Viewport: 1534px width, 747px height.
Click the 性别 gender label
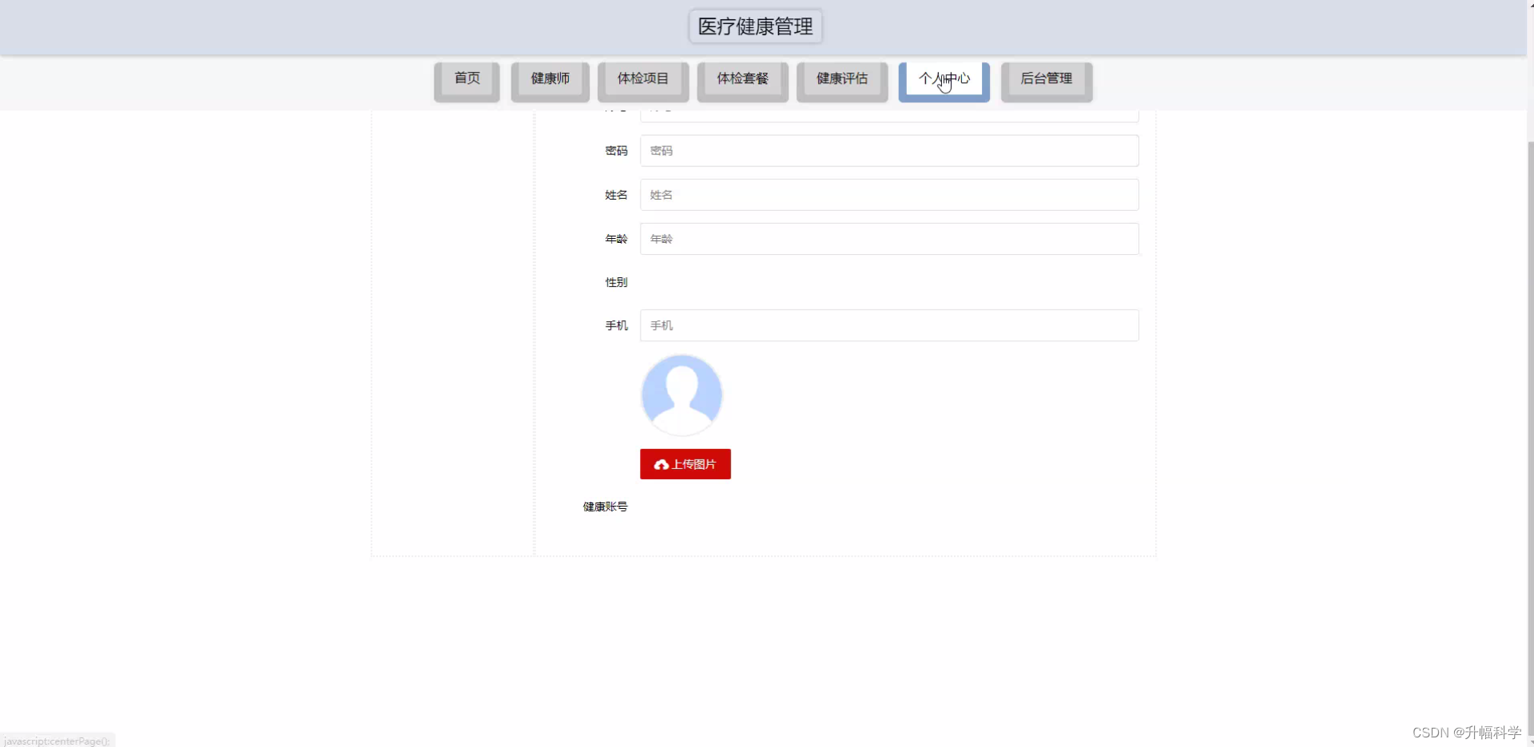coord(615,281)
